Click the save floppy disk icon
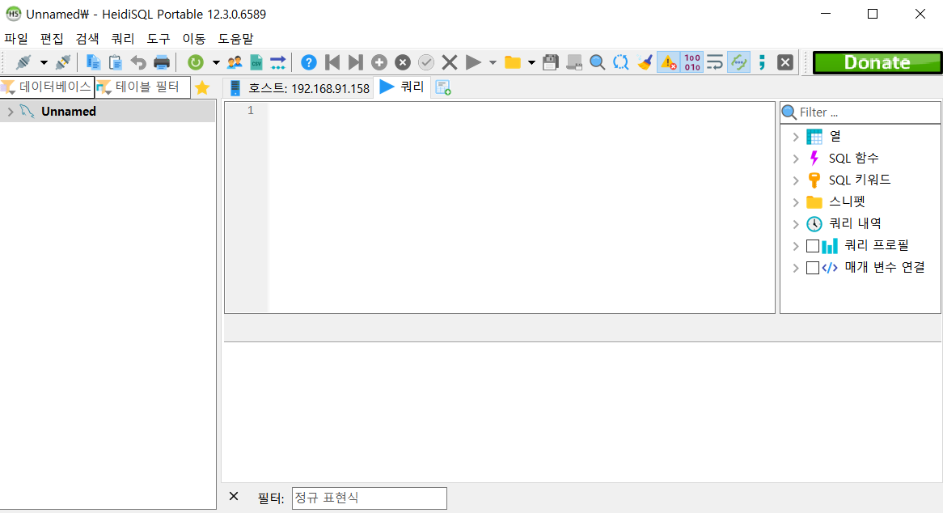This screenshot has width=943, height=513. 550,62
